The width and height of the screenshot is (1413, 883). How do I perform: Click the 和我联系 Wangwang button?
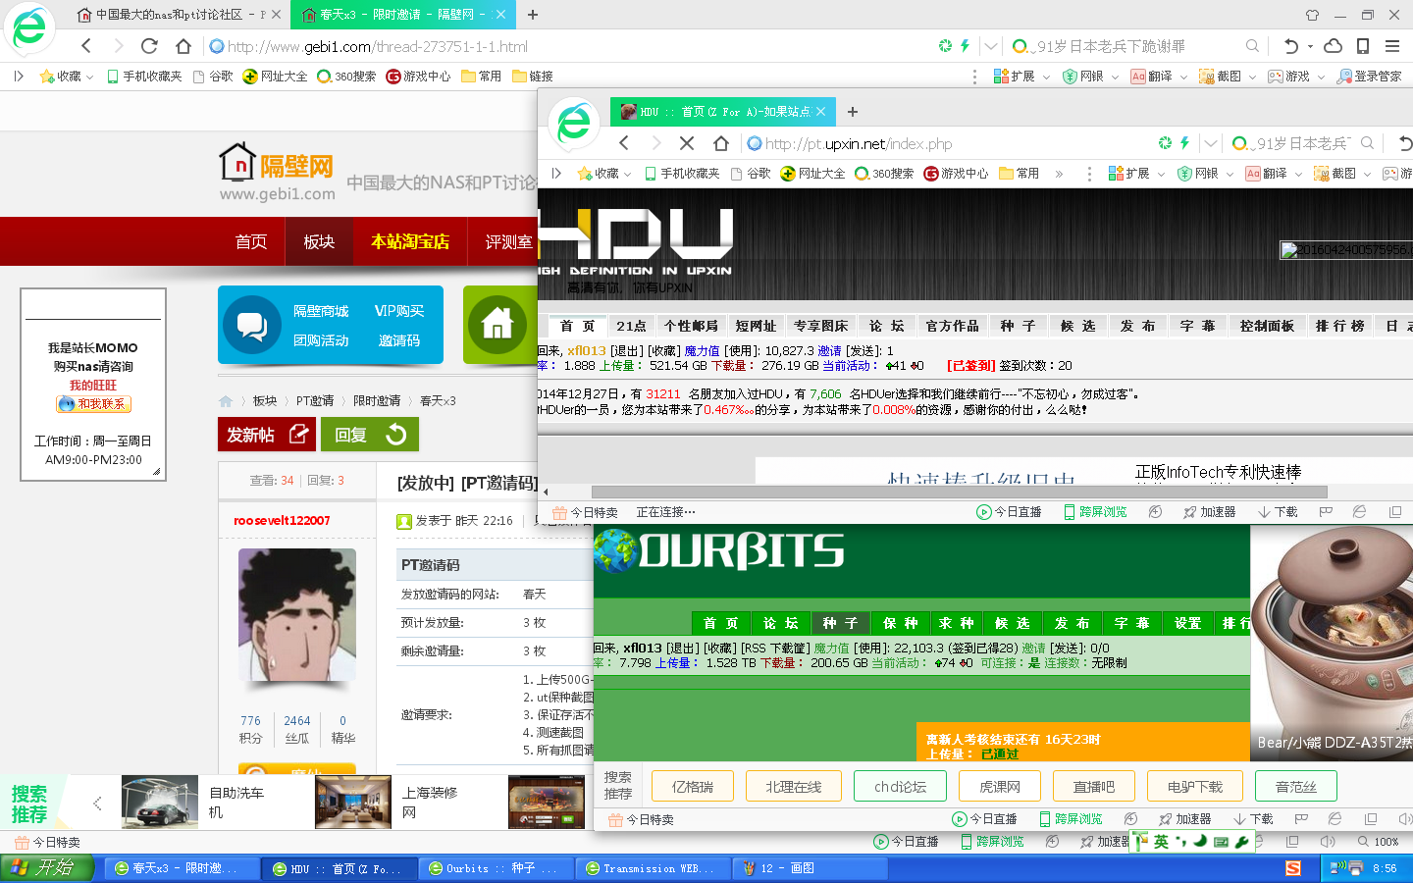93,403
